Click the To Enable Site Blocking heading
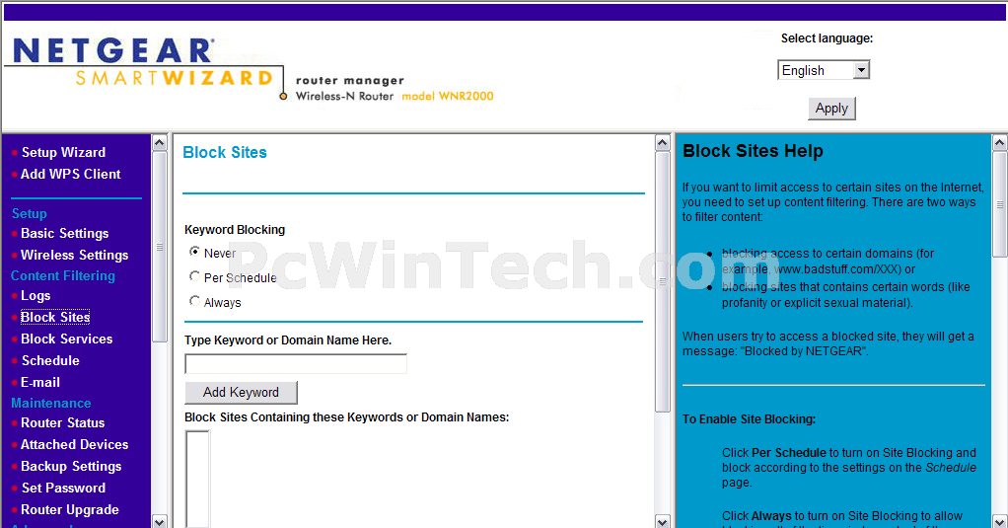 coord(749,419)
